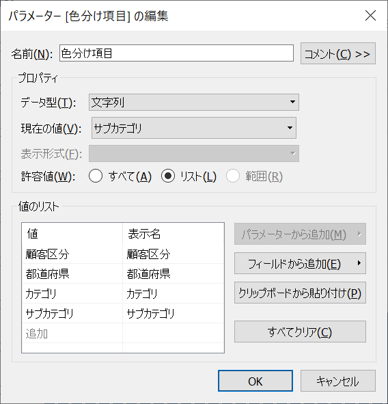Screen dimensions: 388x404
Task: Select the サブカテゴリ value in the list
Action: [x=72, y=313]
